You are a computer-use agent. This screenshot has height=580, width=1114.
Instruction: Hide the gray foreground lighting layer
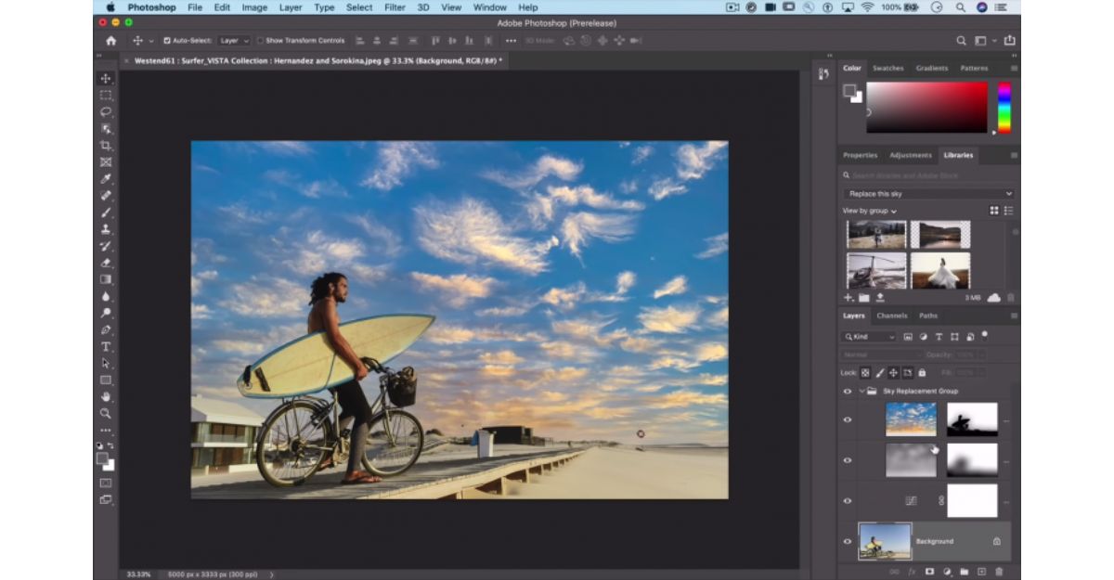pos(847,460)
